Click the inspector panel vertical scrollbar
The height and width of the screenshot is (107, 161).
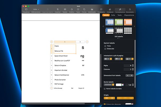click(x=135, y=64)
